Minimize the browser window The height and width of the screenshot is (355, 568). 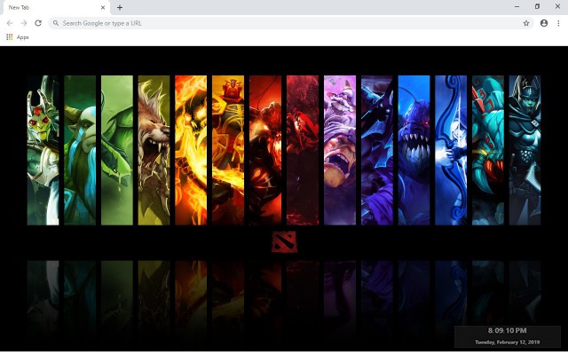pyautogui.click(x=517, y=6)
